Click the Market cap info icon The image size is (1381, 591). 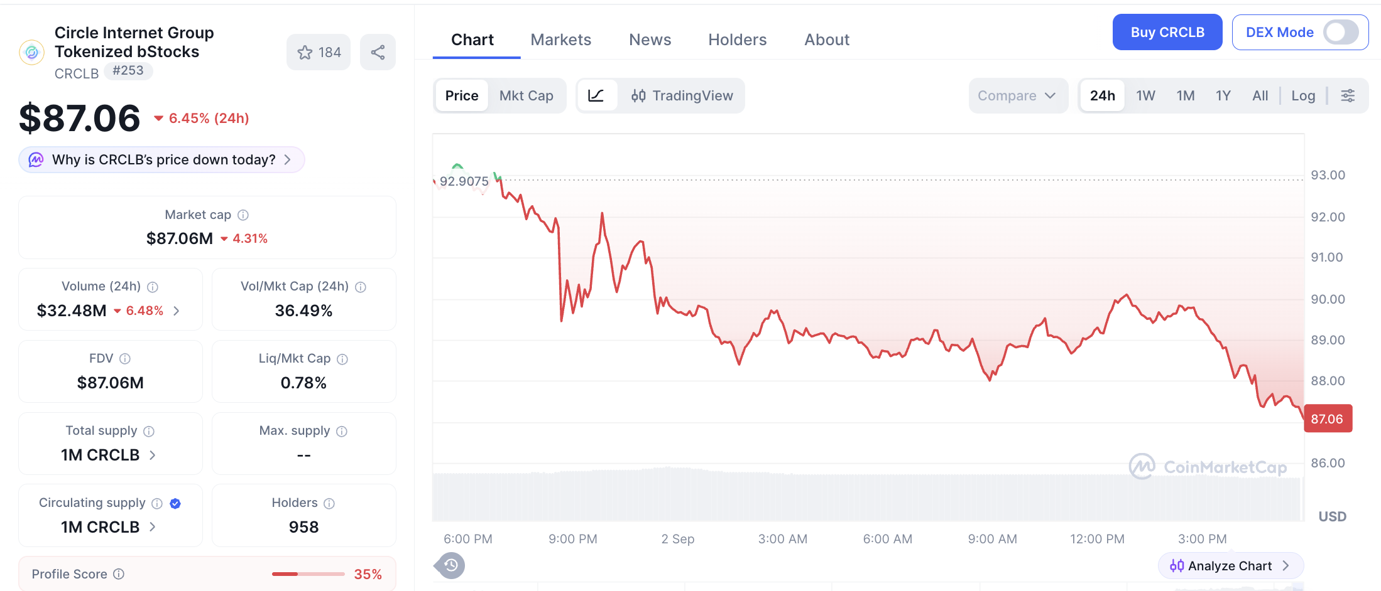[243, 215]
